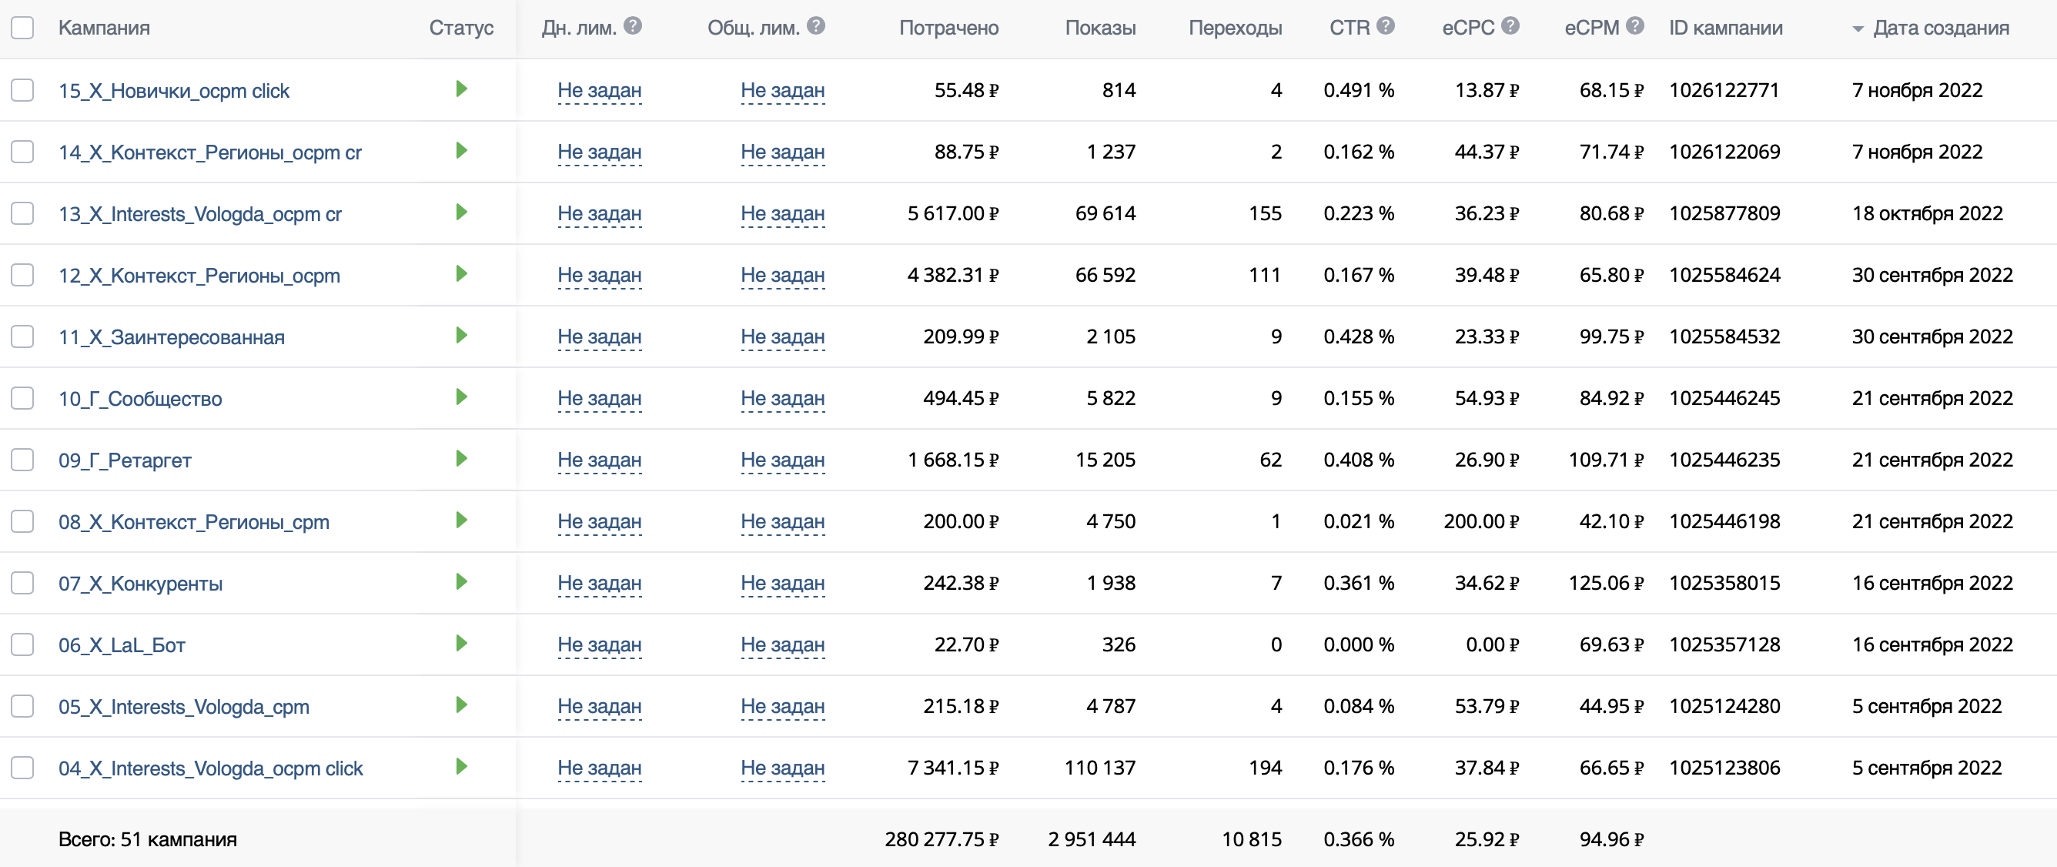Edit daily limit for 10_Г_Сообщество campaign
The width and height of the screenshot is (2057, 867).
[599, 397]
